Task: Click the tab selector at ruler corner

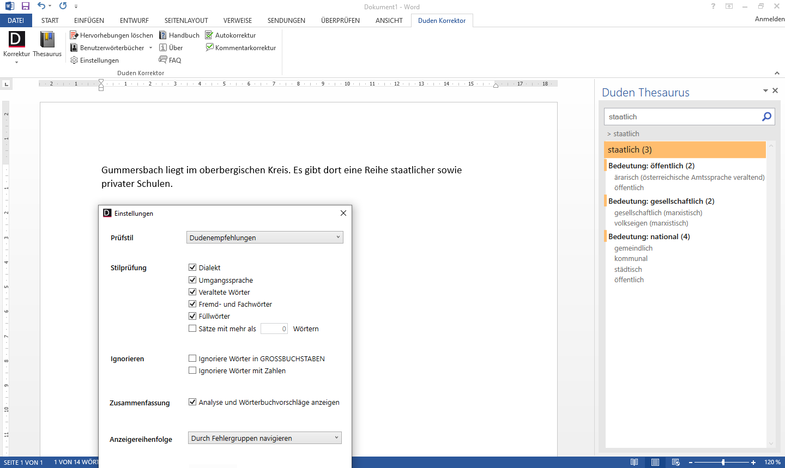Action: (x=6, y=84)
